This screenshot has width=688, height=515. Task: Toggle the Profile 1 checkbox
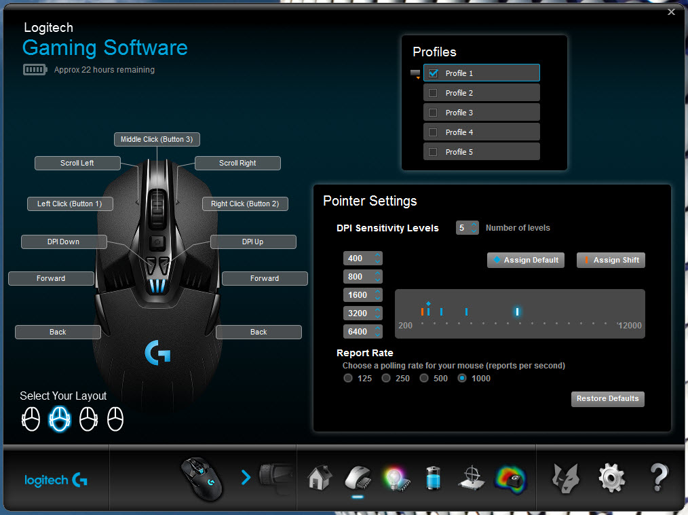tap(433, 73)
